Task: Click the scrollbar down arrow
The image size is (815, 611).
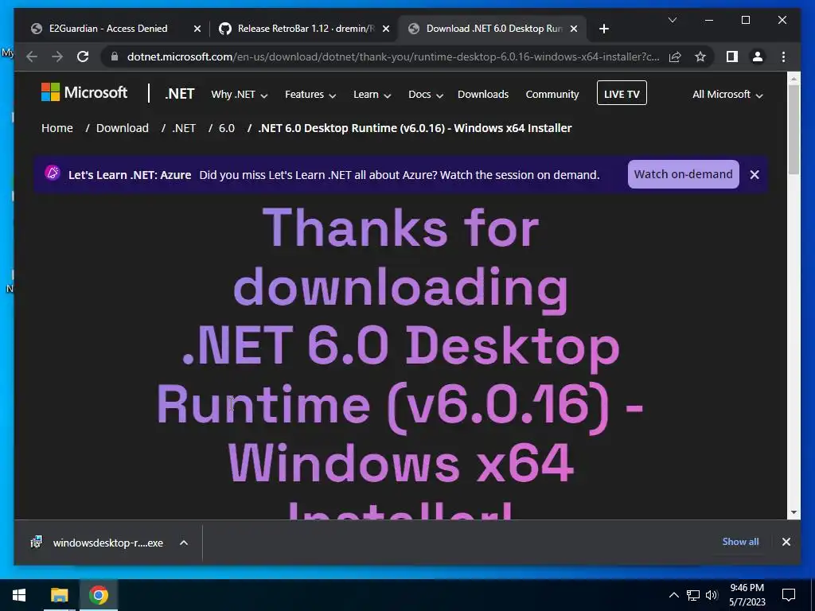Action: pos(794,512)
